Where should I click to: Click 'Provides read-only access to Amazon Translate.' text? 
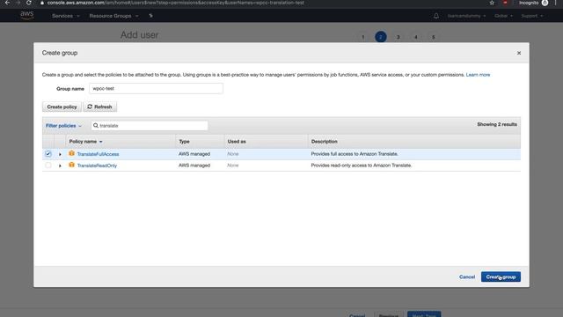tap(362, 166)
